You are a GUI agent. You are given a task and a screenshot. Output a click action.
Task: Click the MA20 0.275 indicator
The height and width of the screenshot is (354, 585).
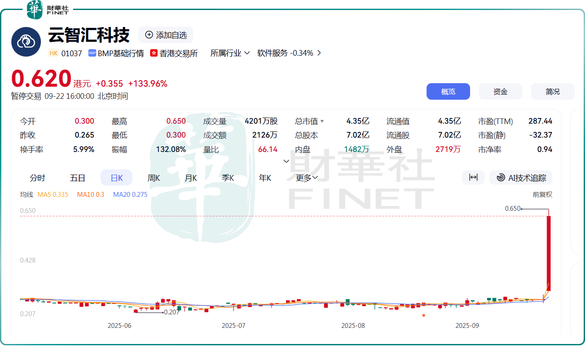(130, 195)
